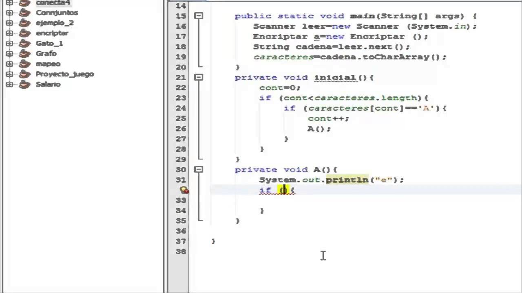The width and height of the screenshot is (522, 293).
Task: Select the mapeo project
Action: [48, 64]
